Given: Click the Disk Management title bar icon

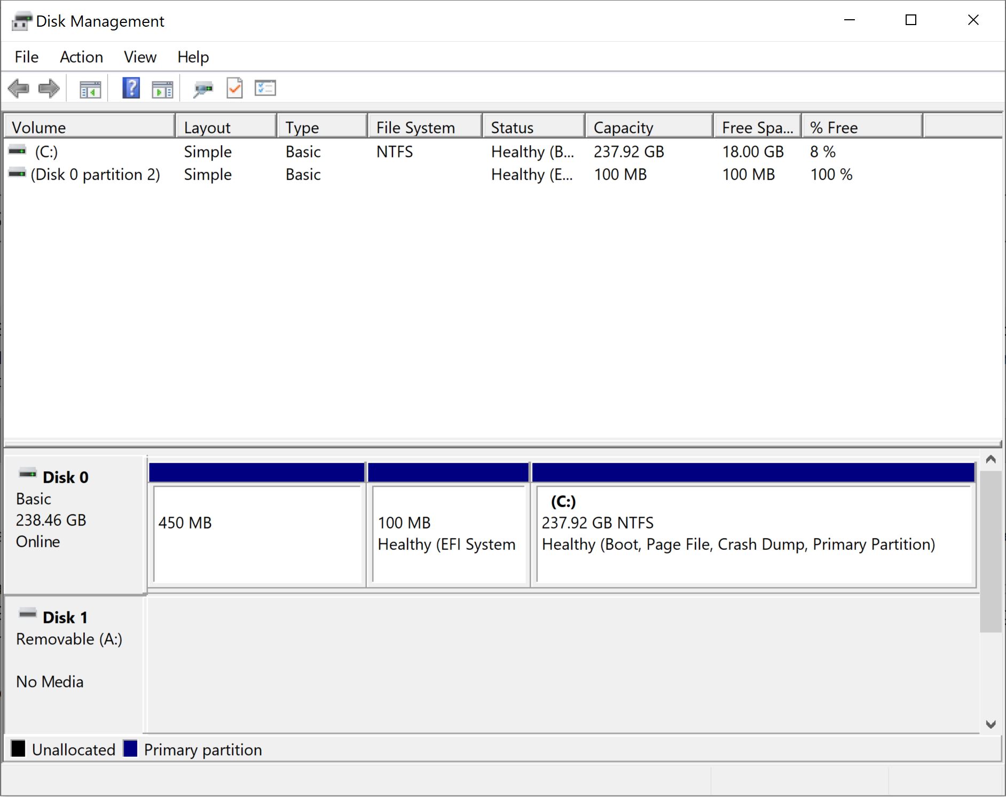Looking at the screenshot, I should 22,21.
